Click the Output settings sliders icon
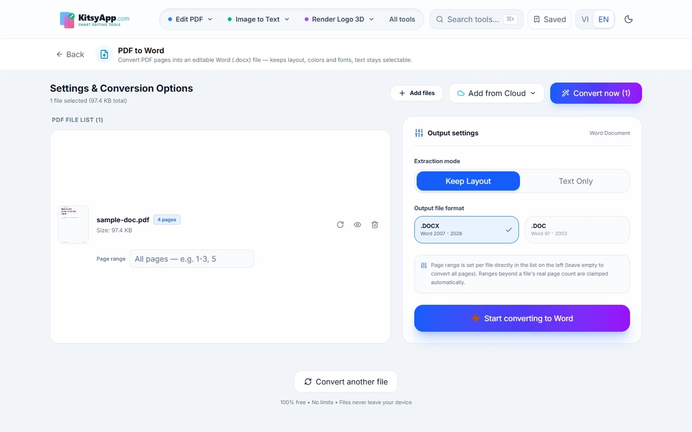 click(419, 133)
